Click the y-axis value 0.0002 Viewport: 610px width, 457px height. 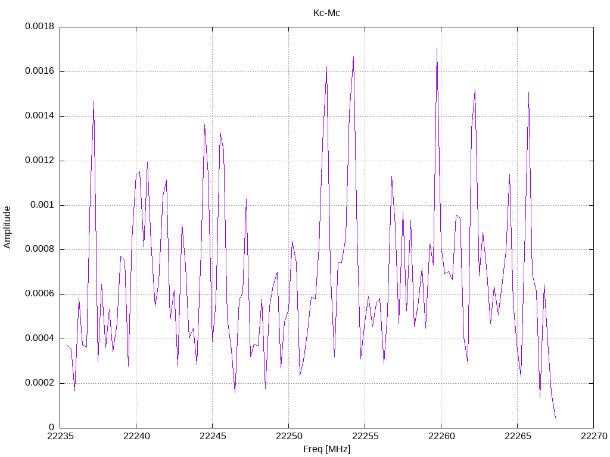(40, 383)
